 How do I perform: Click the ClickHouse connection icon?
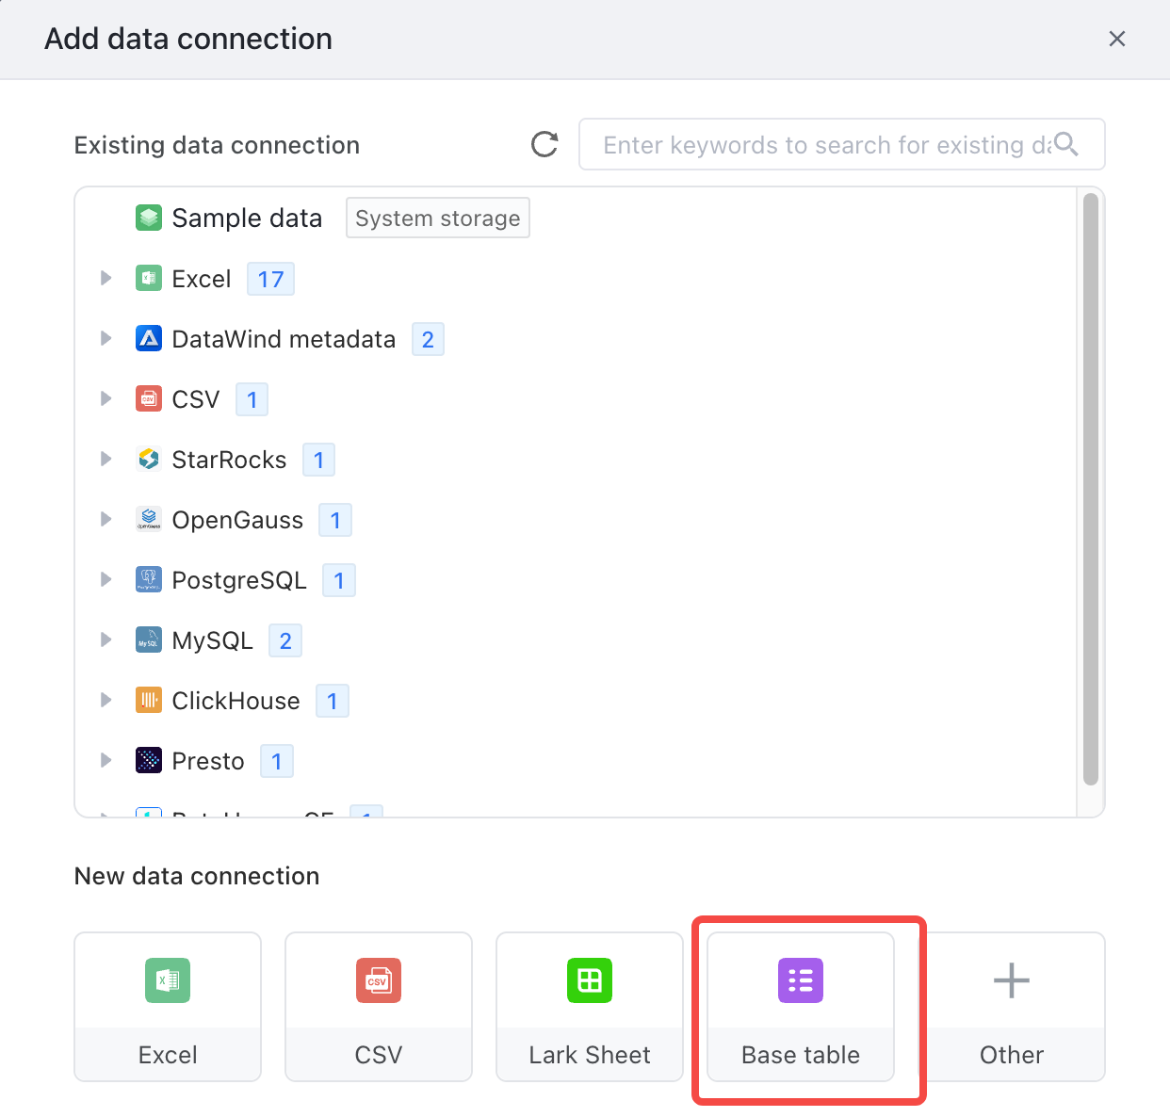[x=149, y=700]
